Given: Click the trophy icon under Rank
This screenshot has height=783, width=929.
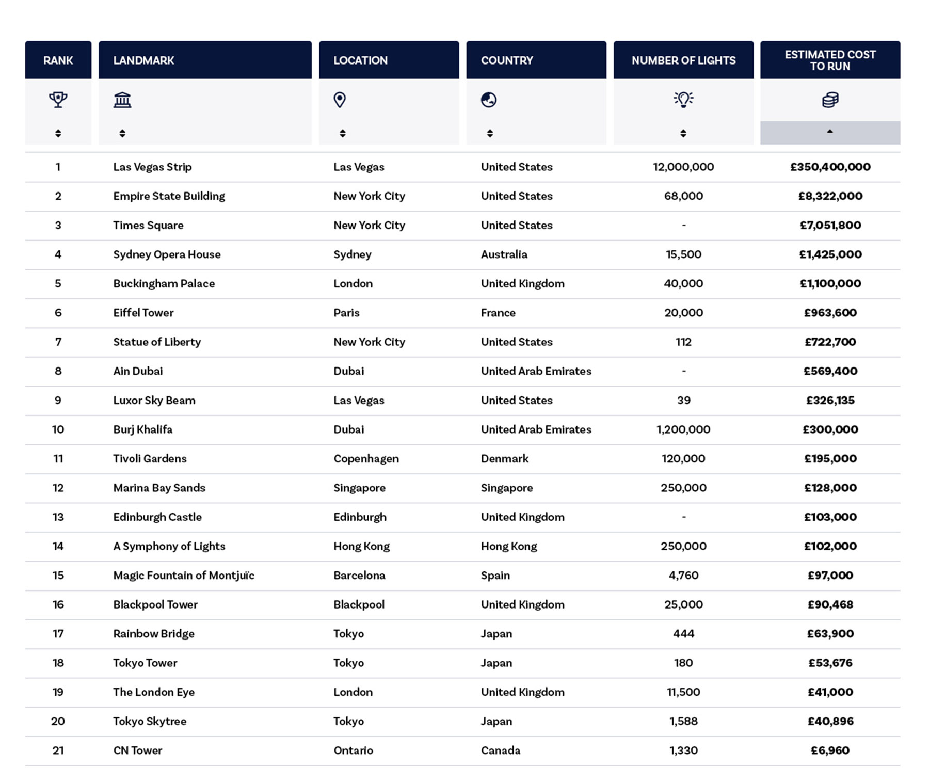Looking at the screenshot, I should pos(58,99).
